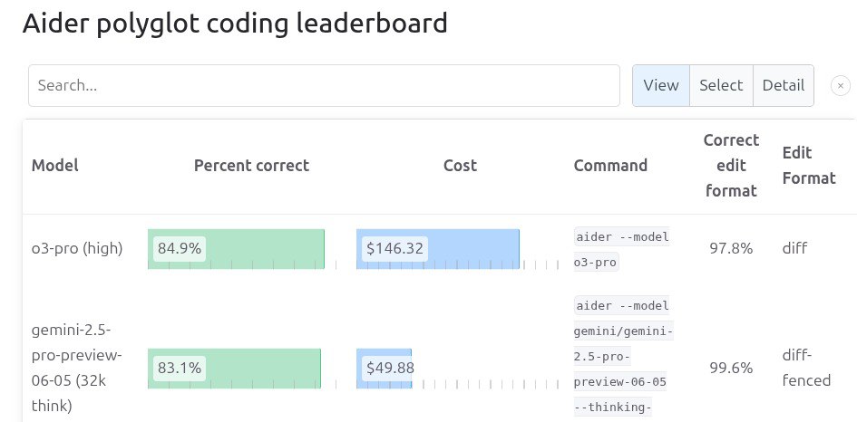The height and width of the screenshot is (422, 857).
Task: Click the 83.1% green progress bar
Action: [x=234, y=369]
